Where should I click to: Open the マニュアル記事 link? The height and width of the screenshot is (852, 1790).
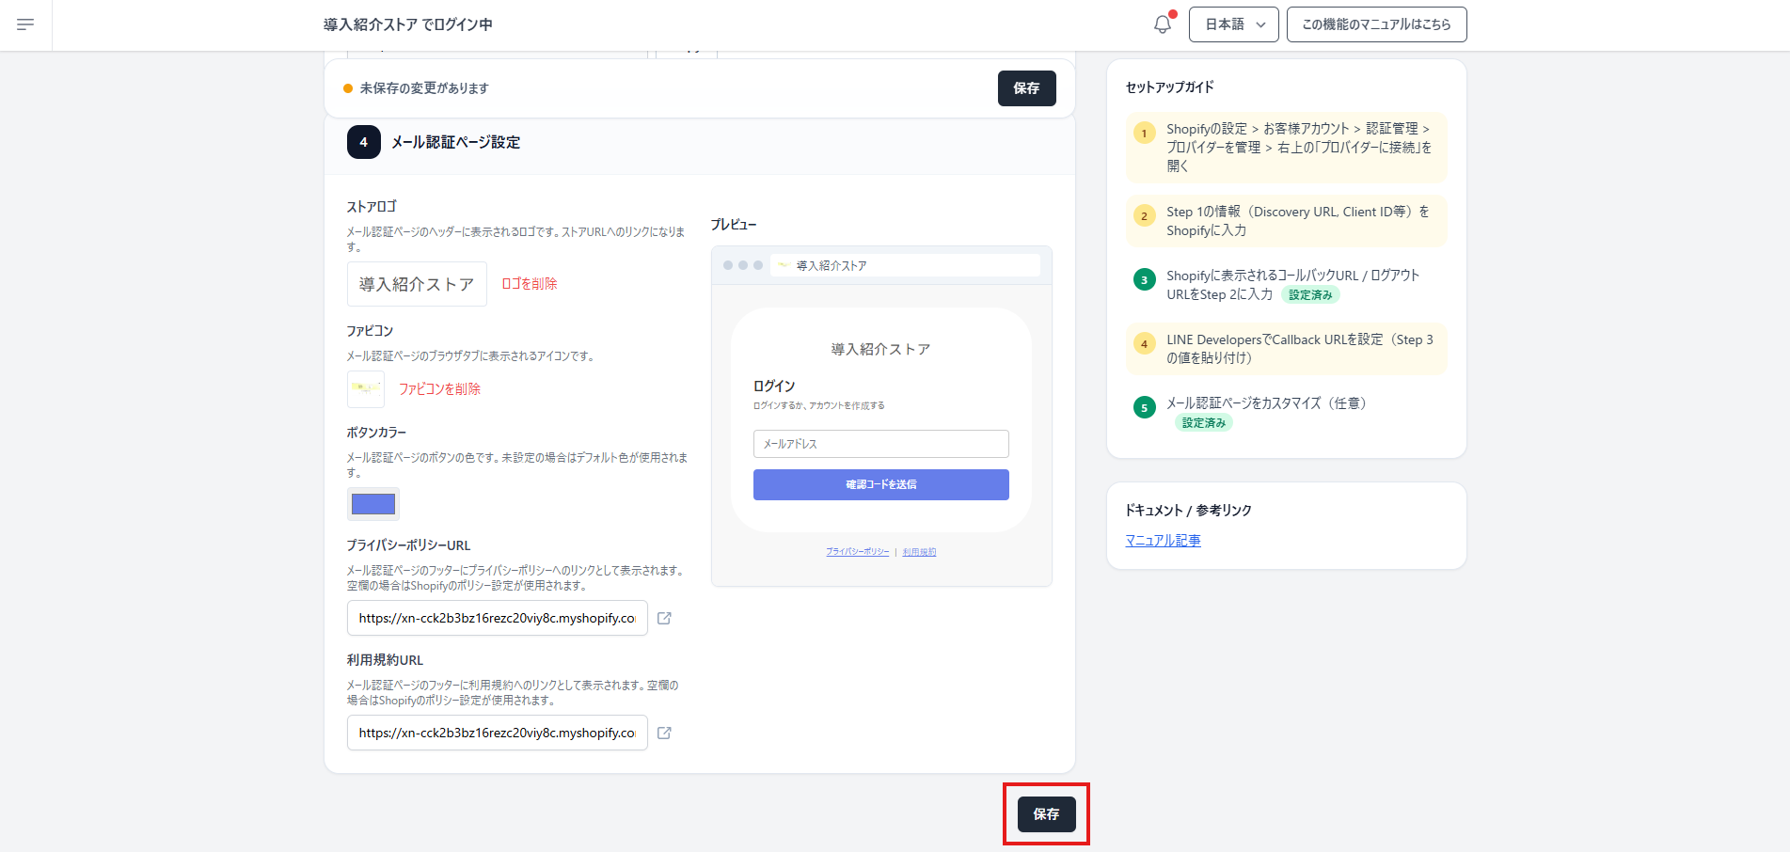(1163, 541)
